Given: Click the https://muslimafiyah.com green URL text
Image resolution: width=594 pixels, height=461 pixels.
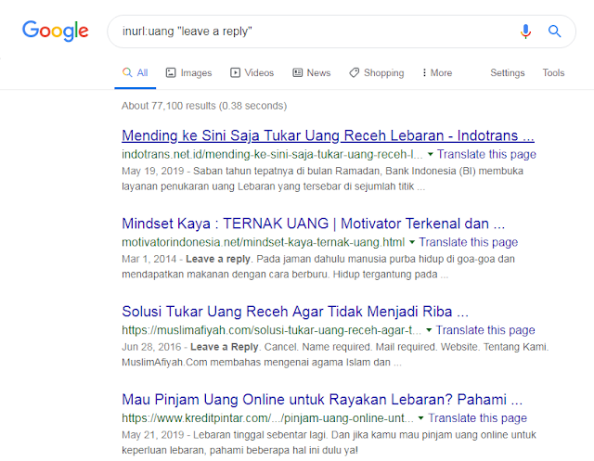Looking at the screenshot, I should tap(271, 330).
